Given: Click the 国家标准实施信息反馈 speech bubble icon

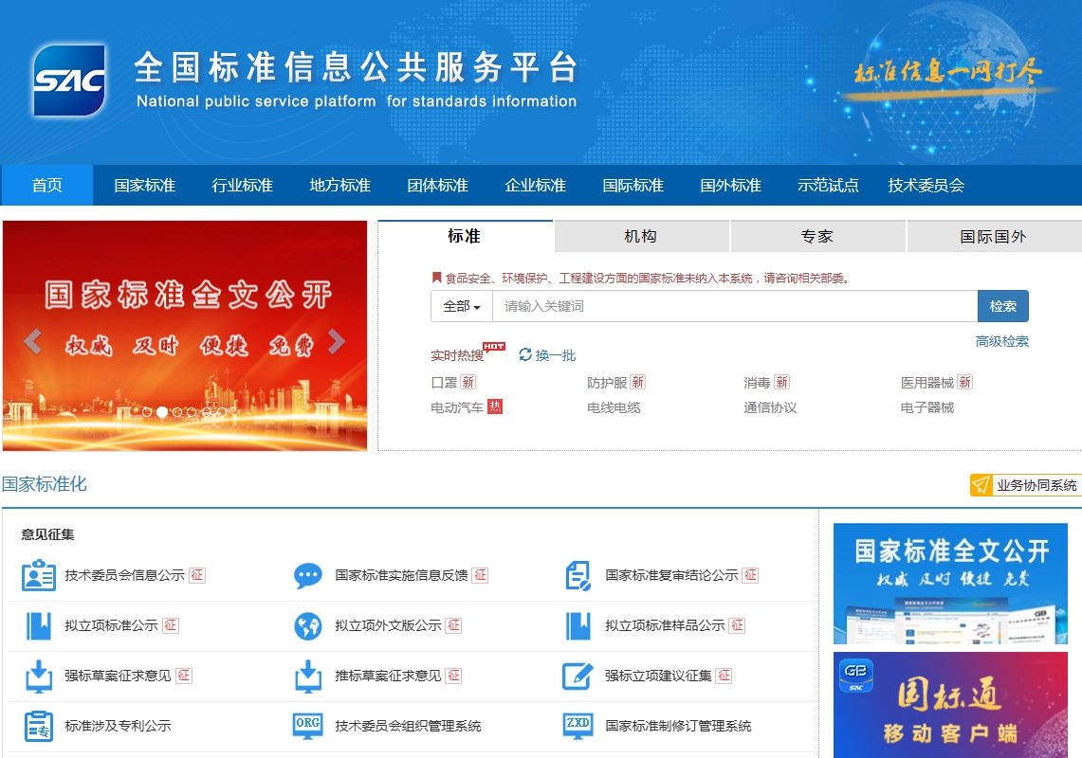Looking at the screenshot, I should (x=308, y=575).
